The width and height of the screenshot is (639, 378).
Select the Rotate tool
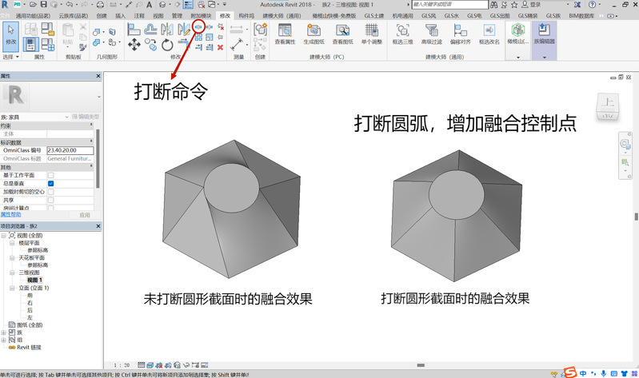point(166,44)
